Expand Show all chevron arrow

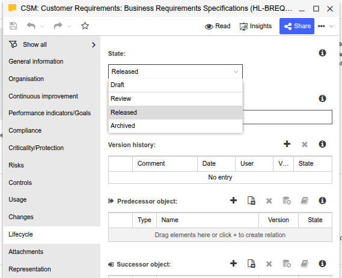pyautogui.click(x=94, y=45)
